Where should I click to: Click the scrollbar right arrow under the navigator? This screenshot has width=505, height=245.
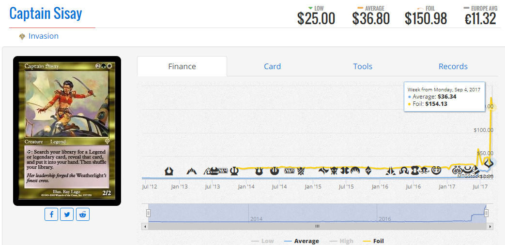pyautogui.click(x=490, y=226)
